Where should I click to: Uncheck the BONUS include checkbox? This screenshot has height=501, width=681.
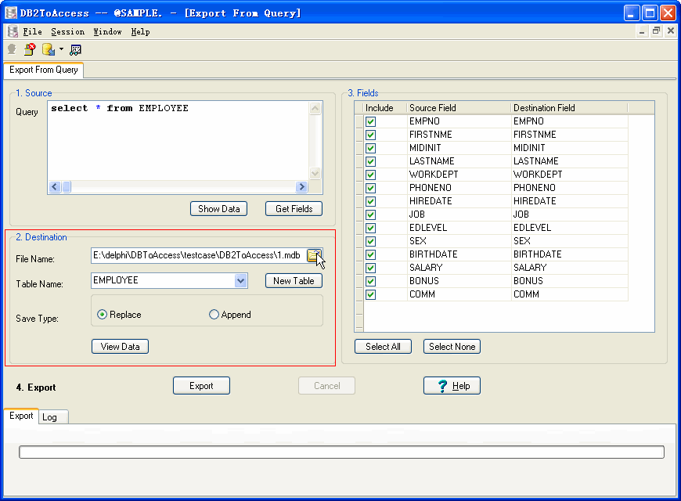pyautogui.click(x=370, y=281)
